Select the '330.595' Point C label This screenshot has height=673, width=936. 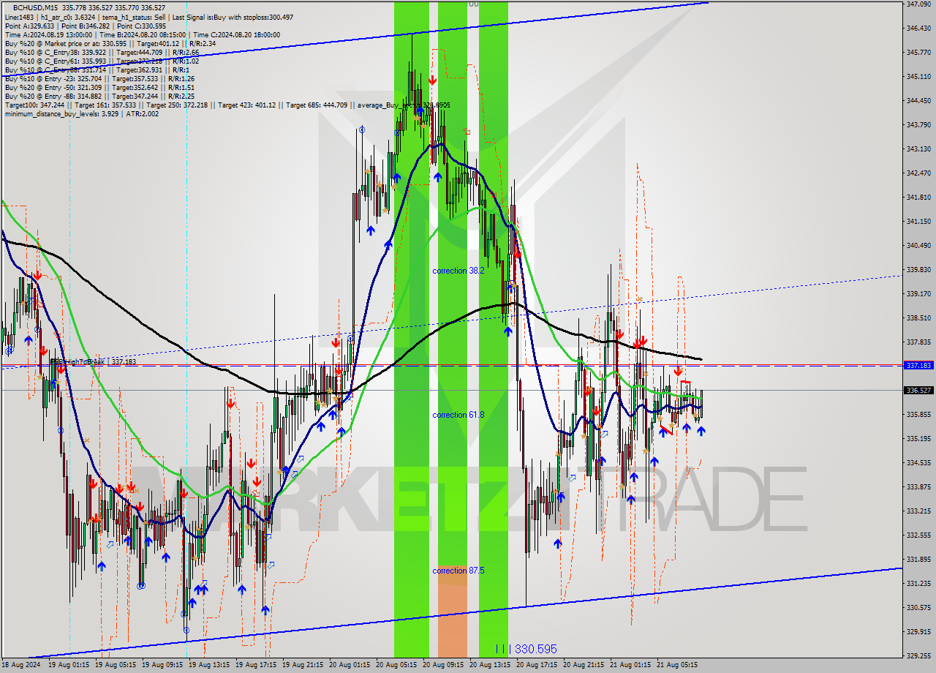click(536, 649)
